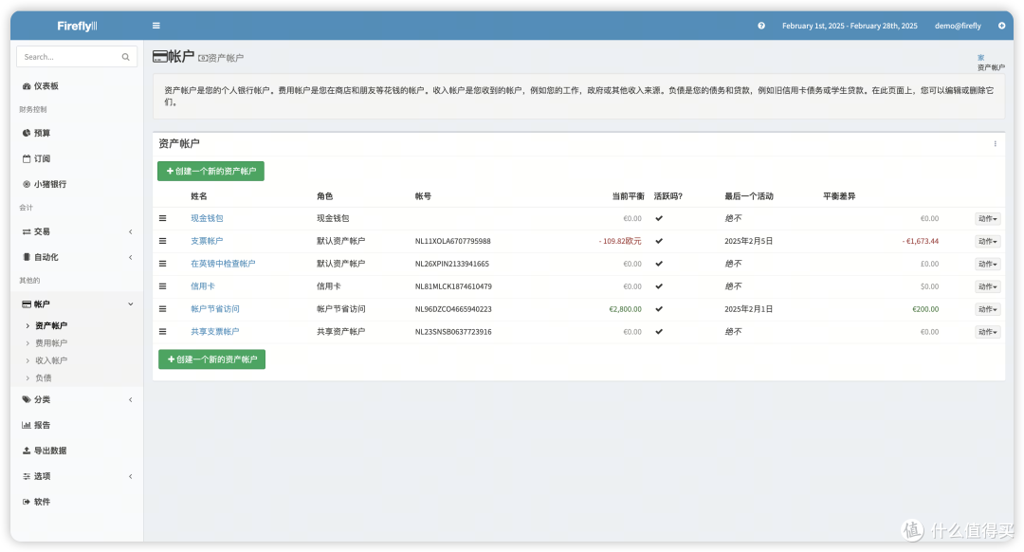The height and width of the screenshot is (552, 1024).
Task: Expand the 选项 menu chevron
Action: (x=131, y=476)
